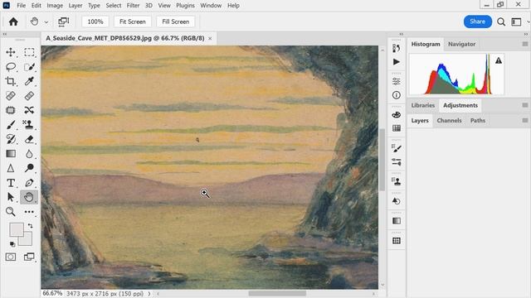Click the Fit Screen button
The height and width of the screenshot is (298, 531).
133,22
